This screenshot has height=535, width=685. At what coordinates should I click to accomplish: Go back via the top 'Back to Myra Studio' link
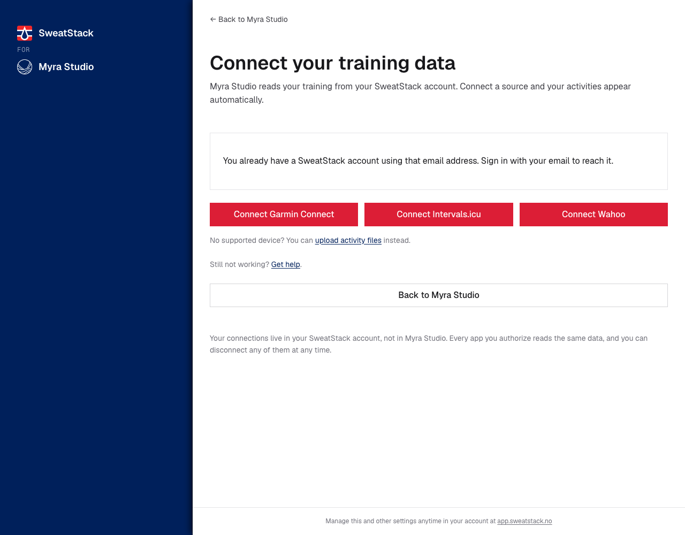tap(249, 19)
